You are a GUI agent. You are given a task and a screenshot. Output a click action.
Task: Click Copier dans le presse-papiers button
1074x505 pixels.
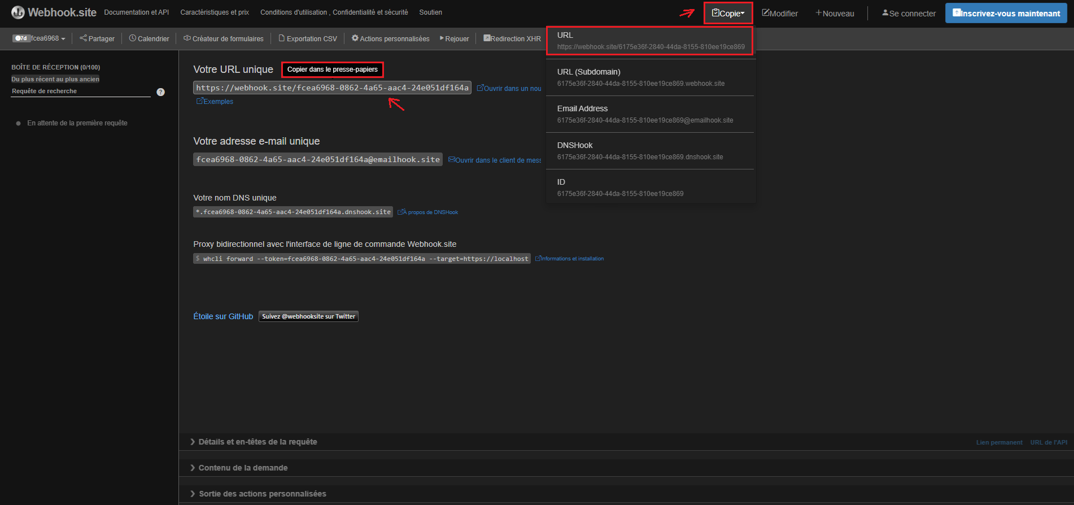coord(332,69)
